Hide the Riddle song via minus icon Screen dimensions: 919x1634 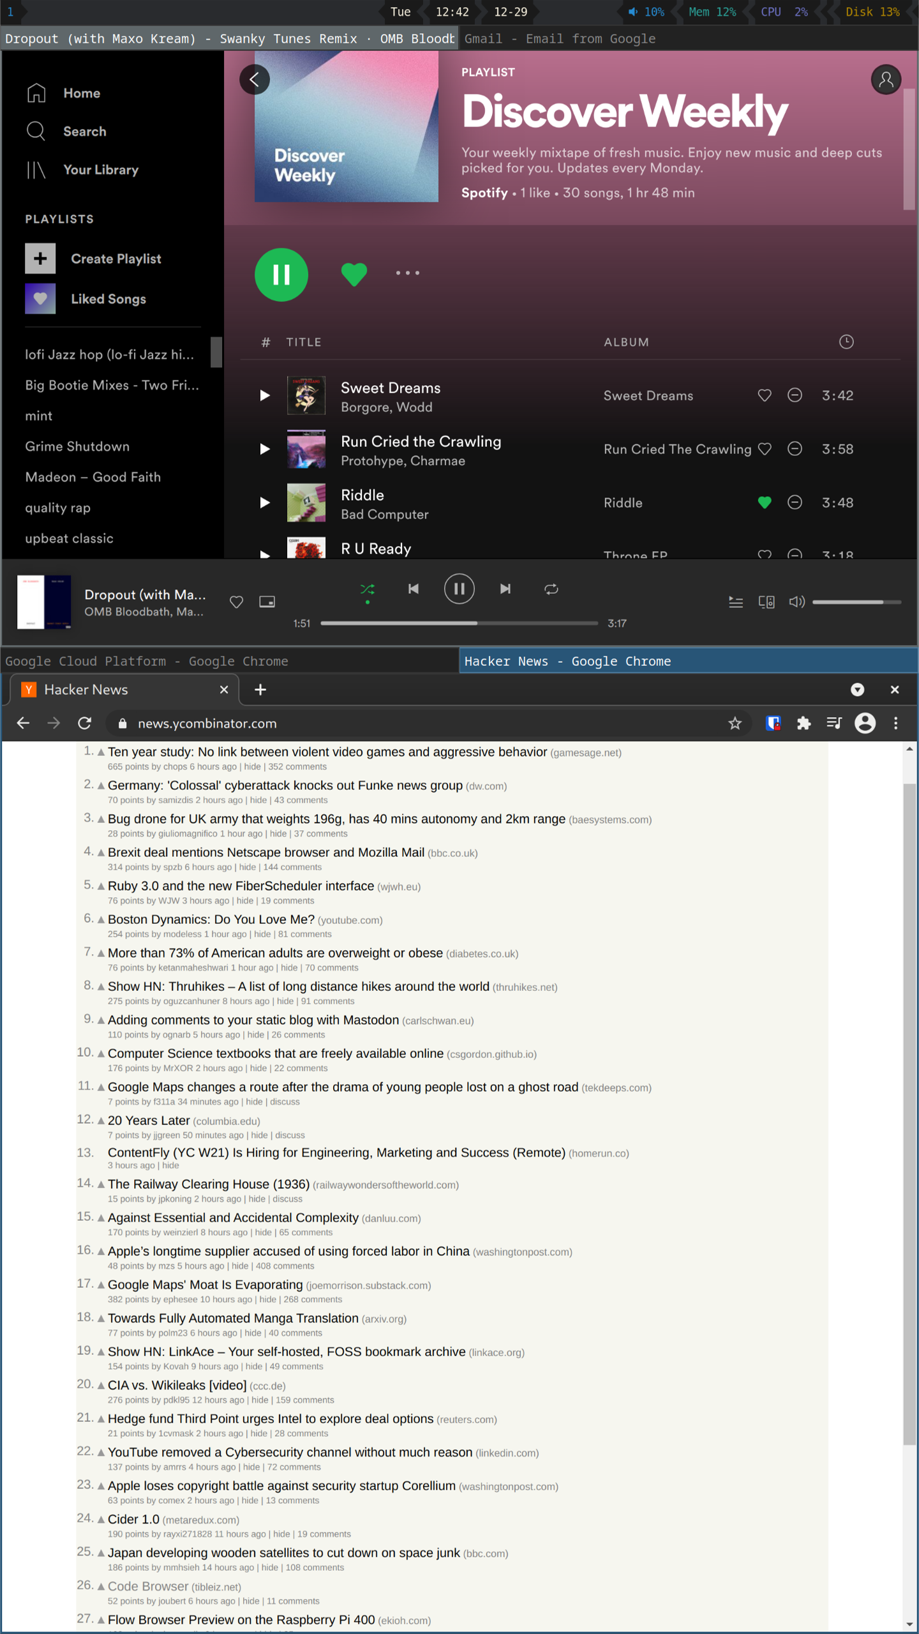click(x=795, y=503)
